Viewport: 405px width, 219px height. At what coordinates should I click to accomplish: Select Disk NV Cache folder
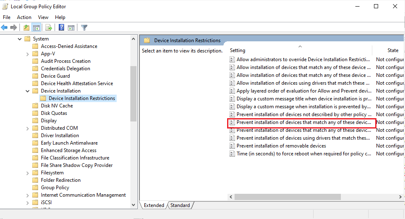57,106
